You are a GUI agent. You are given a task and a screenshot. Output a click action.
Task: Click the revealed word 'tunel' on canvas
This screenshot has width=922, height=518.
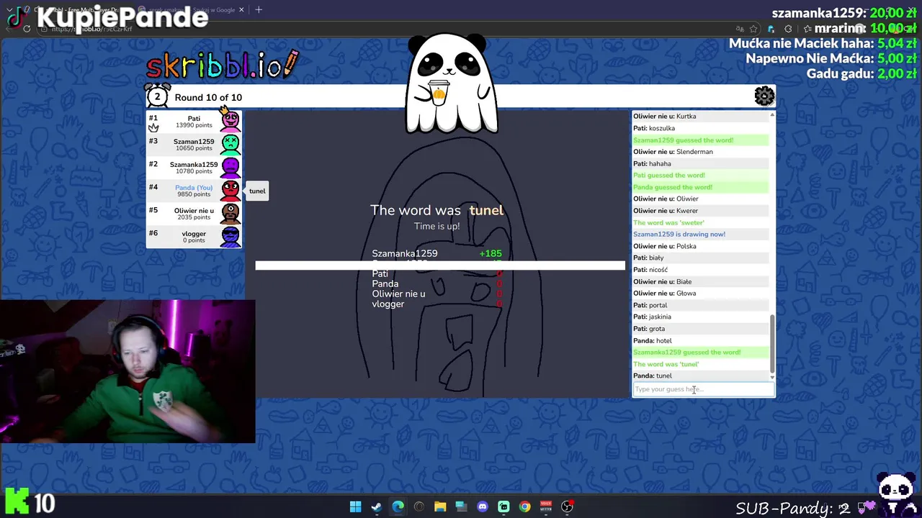point(486,210)
